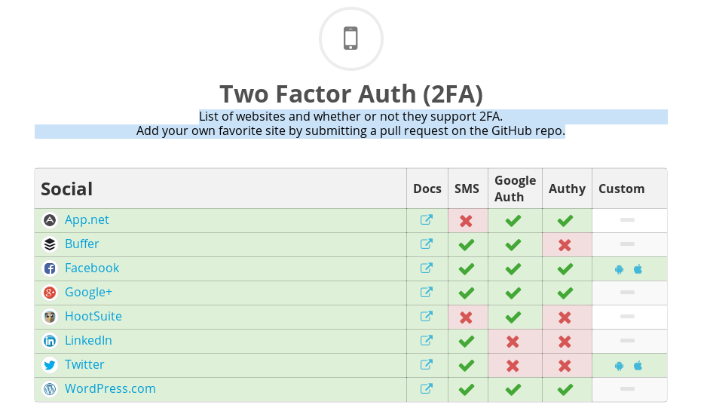
Task: Click the Social category heading
Action: [67, 189]
